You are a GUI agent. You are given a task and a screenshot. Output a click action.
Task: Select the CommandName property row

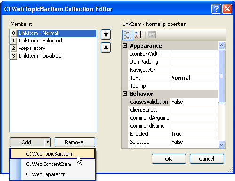(173, 126)
